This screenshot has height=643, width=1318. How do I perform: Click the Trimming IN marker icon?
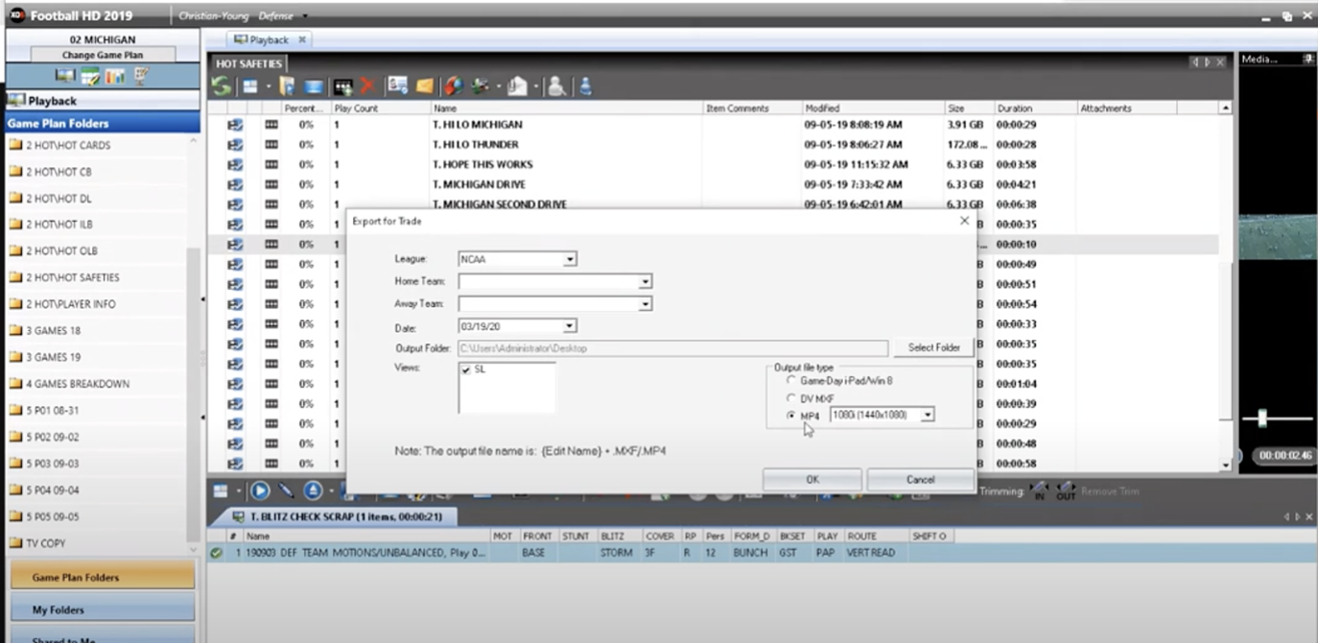pos(1039,490)
